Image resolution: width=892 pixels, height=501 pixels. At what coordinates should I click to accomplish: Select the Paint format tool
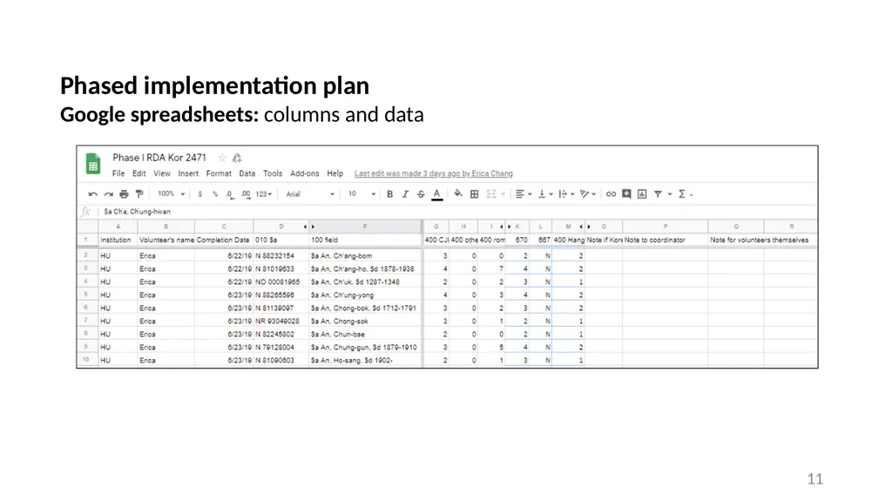click(139, 194)
